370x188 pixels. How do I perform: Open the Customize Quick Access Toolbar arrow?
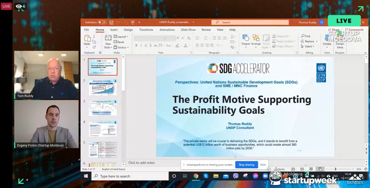(x=139, y=22)
